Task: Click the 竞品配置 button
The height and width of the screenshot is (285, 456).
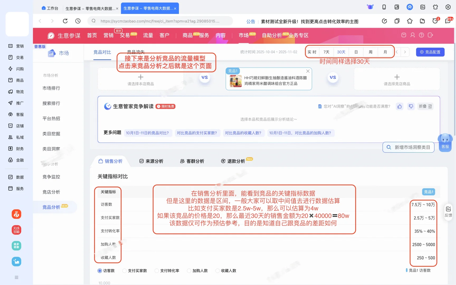Action: tap(430, 52)
